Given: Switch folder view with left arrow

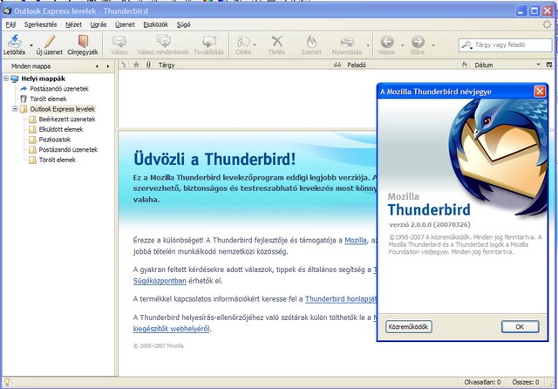Looking at the screenshot, I should click(x=97, y=66).
